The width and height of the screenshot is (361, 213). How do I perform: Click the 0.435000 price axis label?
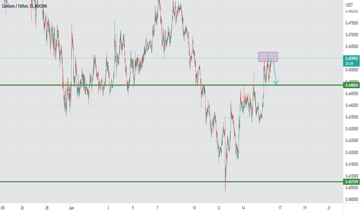click(x=352, y=117)
